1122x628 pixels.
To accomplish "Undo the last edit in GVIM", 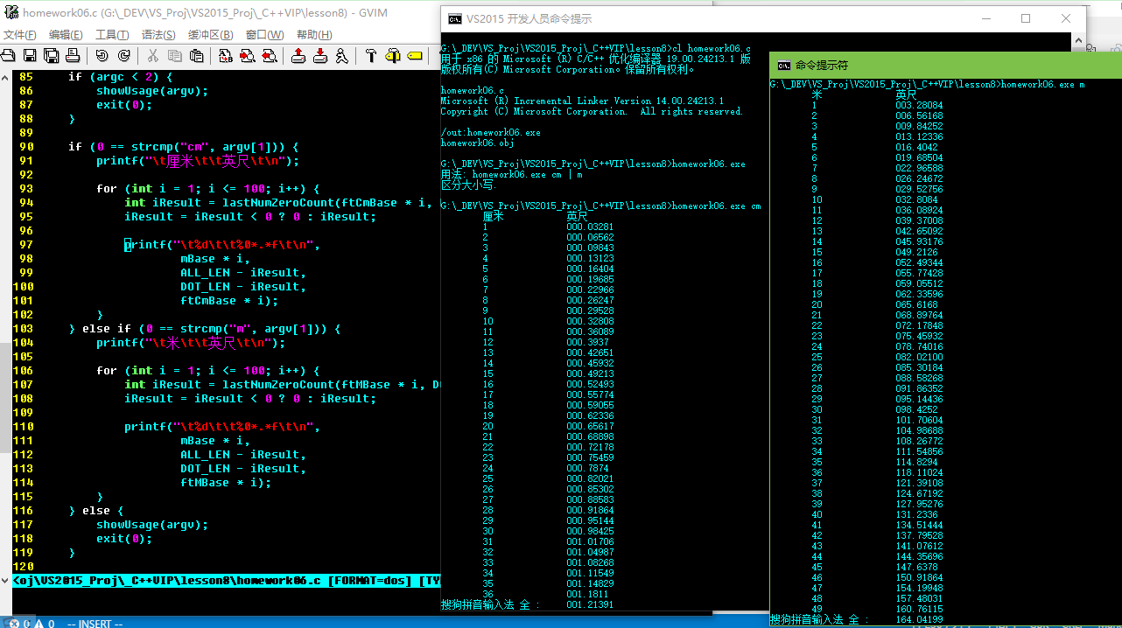I will 102,56.
